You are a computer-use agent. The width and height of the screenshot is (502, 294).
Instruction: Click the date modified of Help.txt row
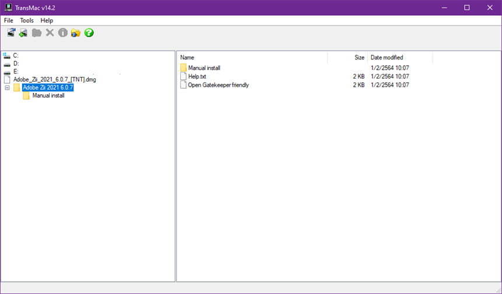pos(389,76)
